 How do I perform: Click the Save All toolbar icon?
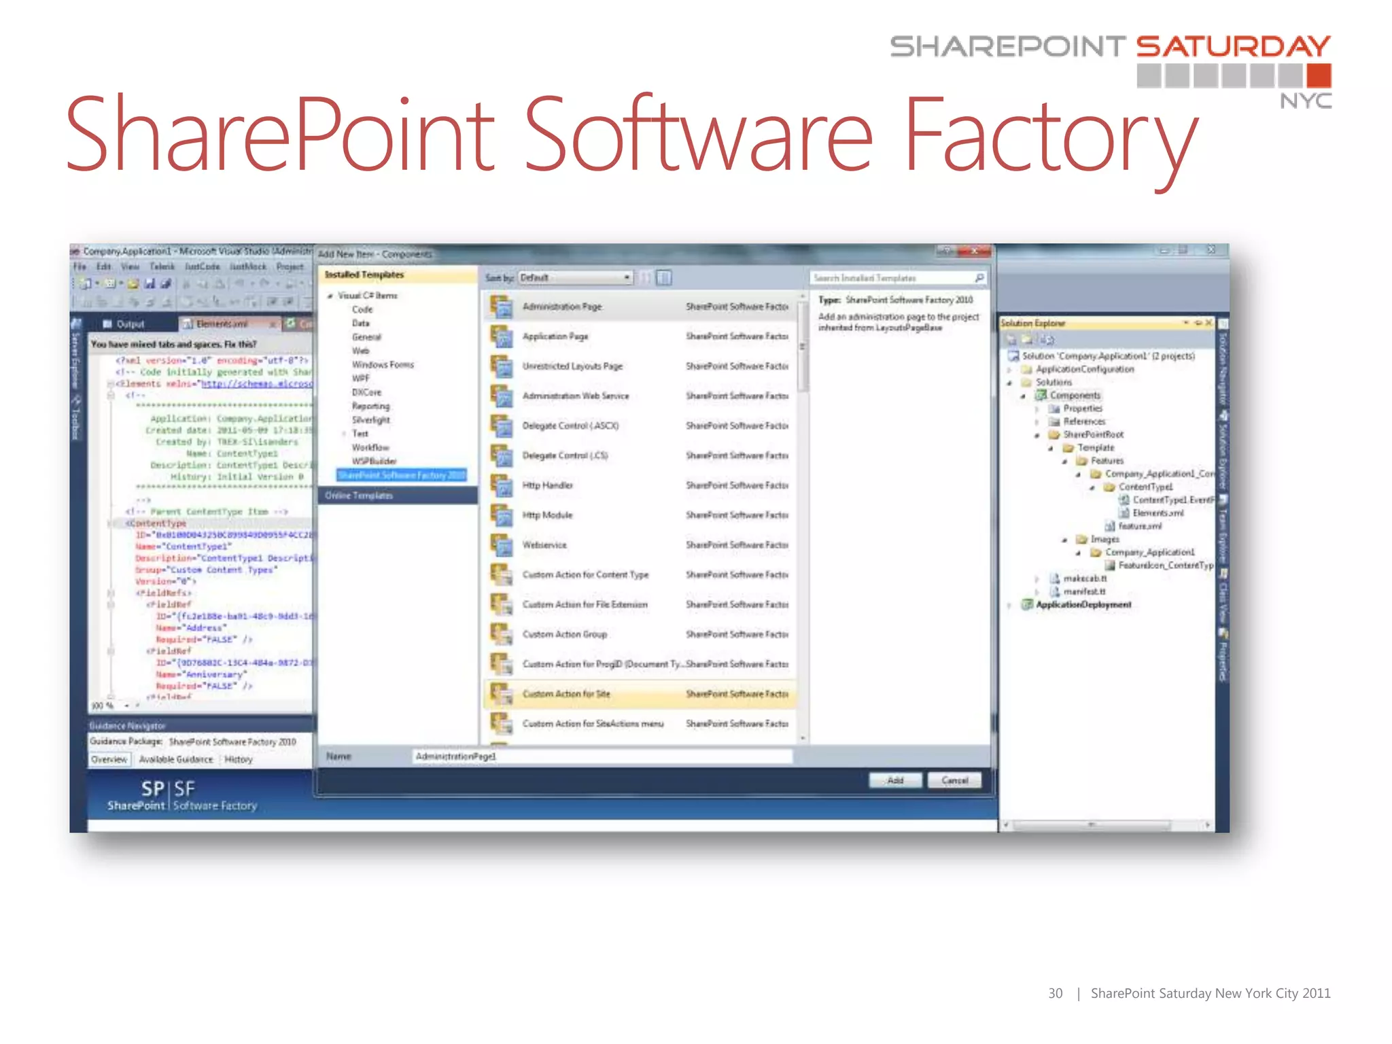pyautogui.click(x=165, y=283)
